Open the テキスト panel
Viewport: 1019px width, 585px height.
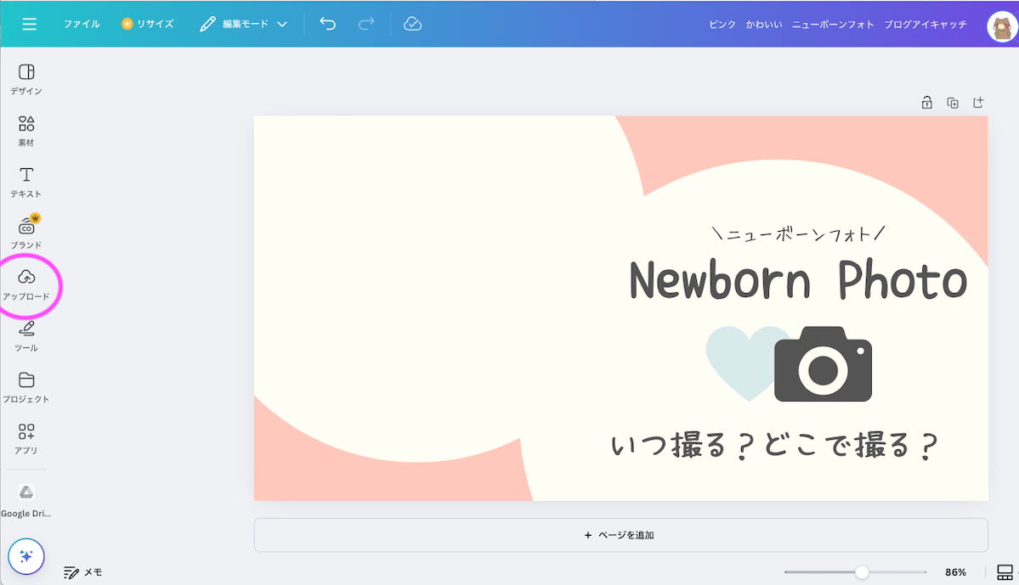pyautogui.click(x=26, y=182)
